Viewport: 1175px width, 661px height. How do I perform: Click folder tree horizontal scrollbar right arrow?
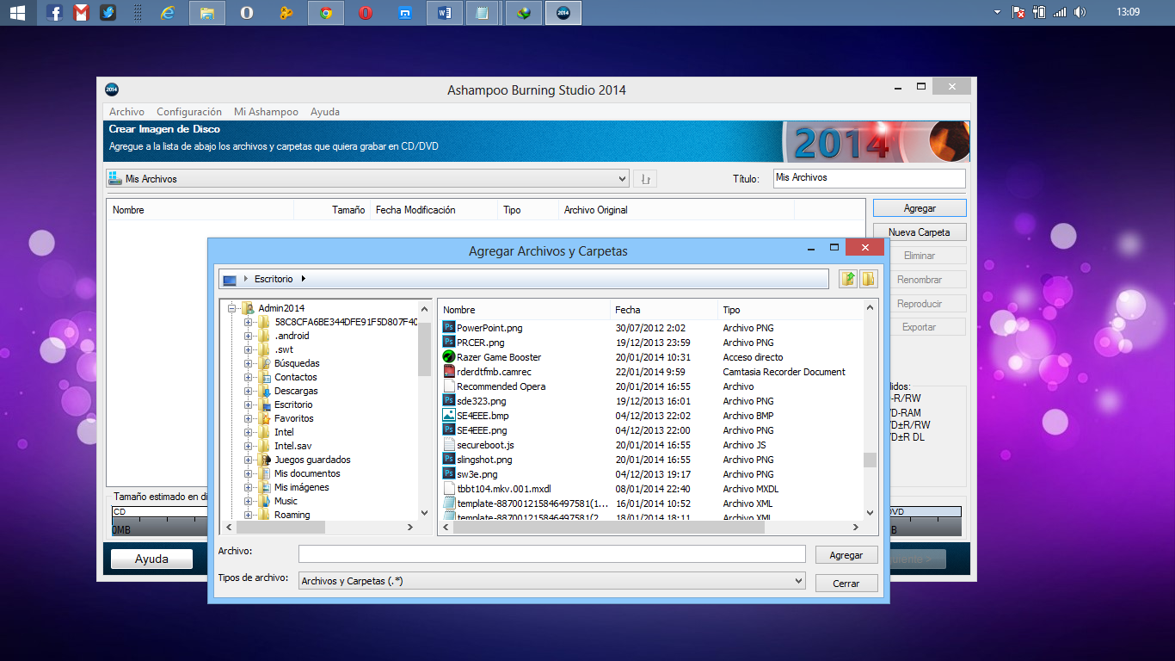(411, 527)
